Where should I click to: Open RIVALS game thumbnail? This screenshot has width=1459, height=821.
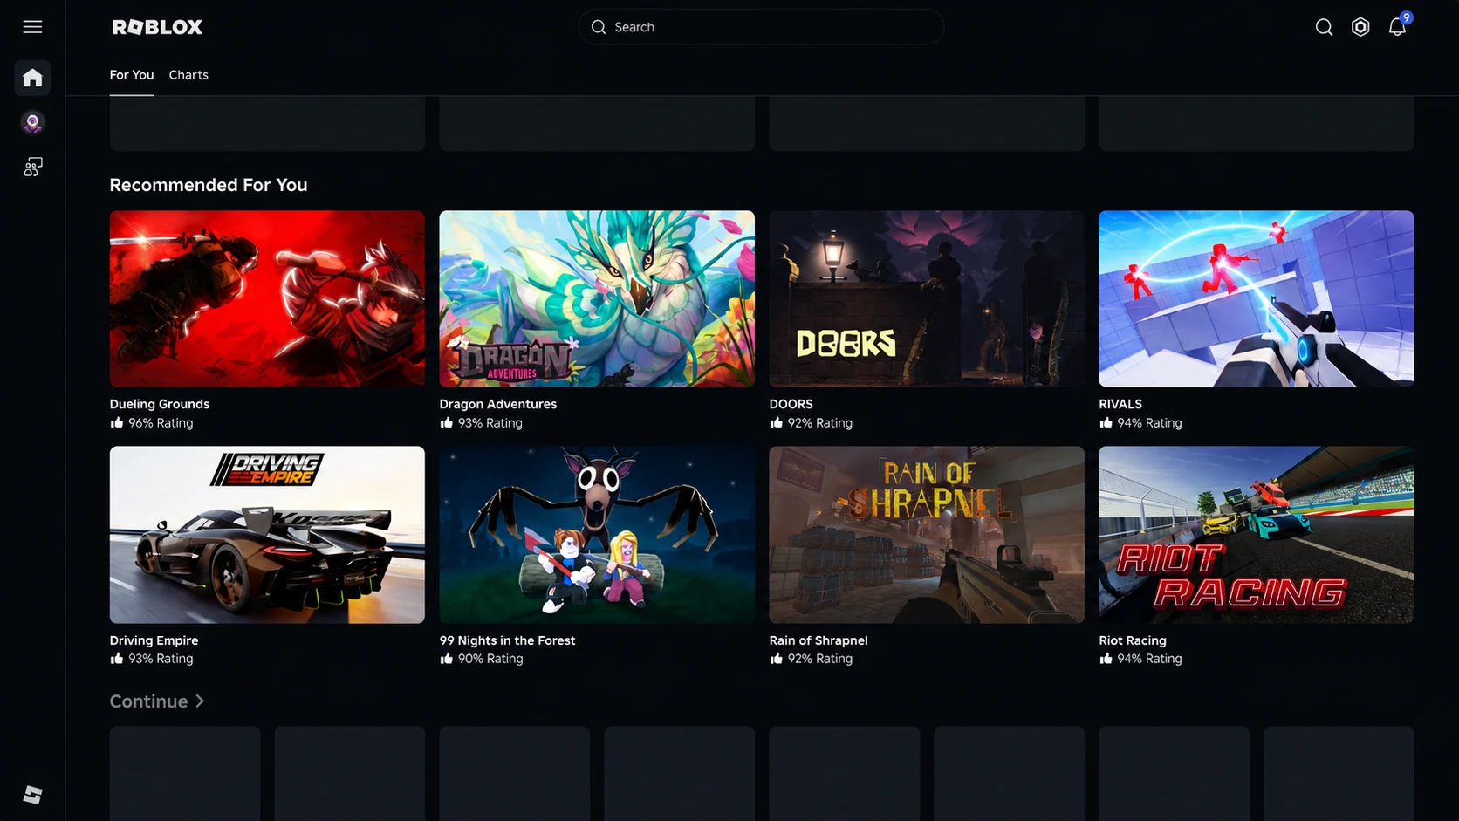click(x=1257, y=298)
